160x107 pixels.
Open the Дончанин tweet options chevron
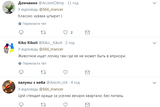pyautogui.click(x=154, y=3)
